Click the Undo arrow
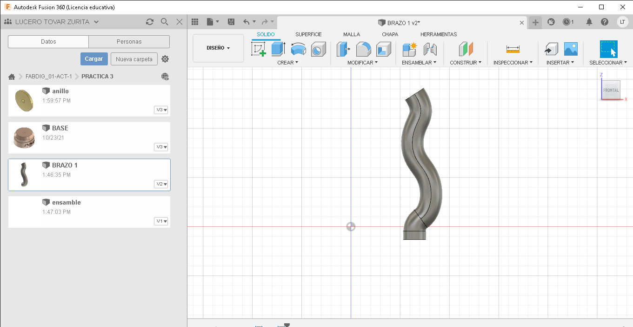This screenshot has height=327, width=633. [247, 22]
